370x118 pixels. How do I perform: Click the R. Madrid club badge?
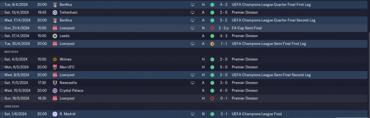point(55,114)
